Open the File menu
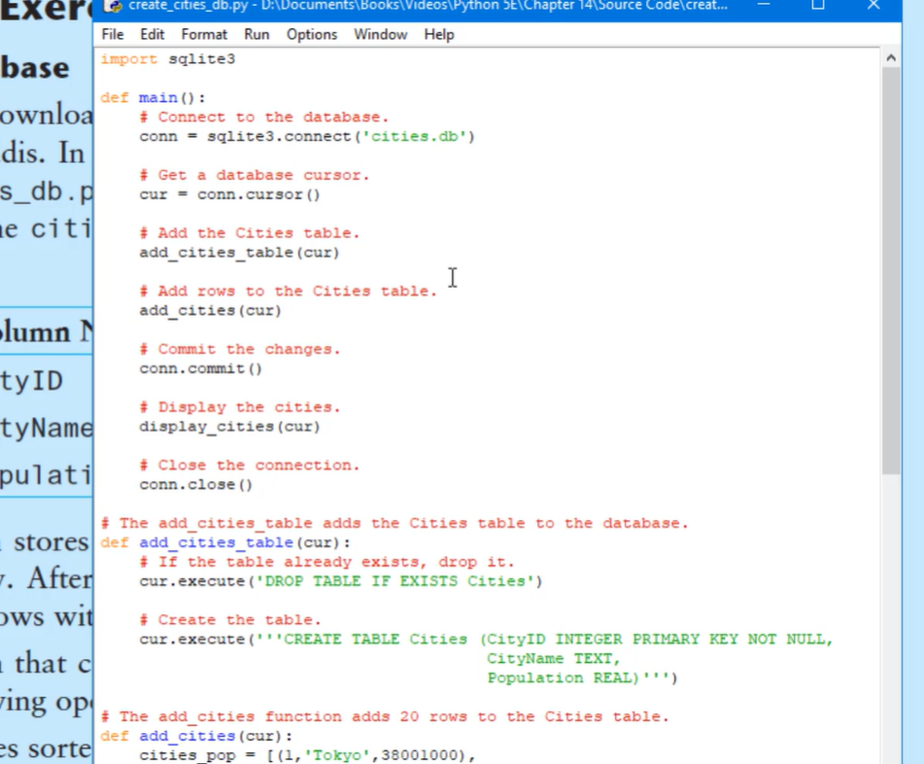 pos(113,35)
